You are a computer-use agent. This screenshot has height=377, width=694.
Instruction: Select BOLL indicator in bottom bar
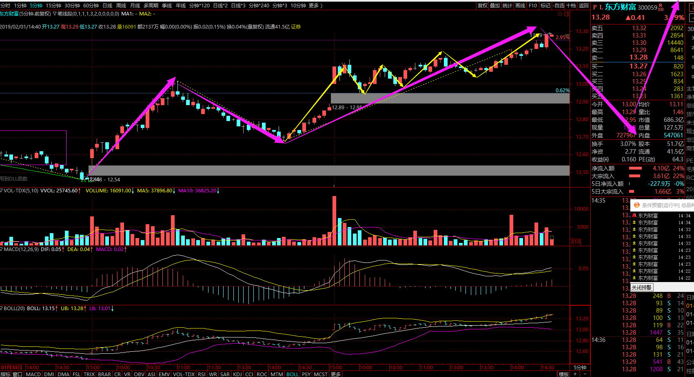point(293,374)
